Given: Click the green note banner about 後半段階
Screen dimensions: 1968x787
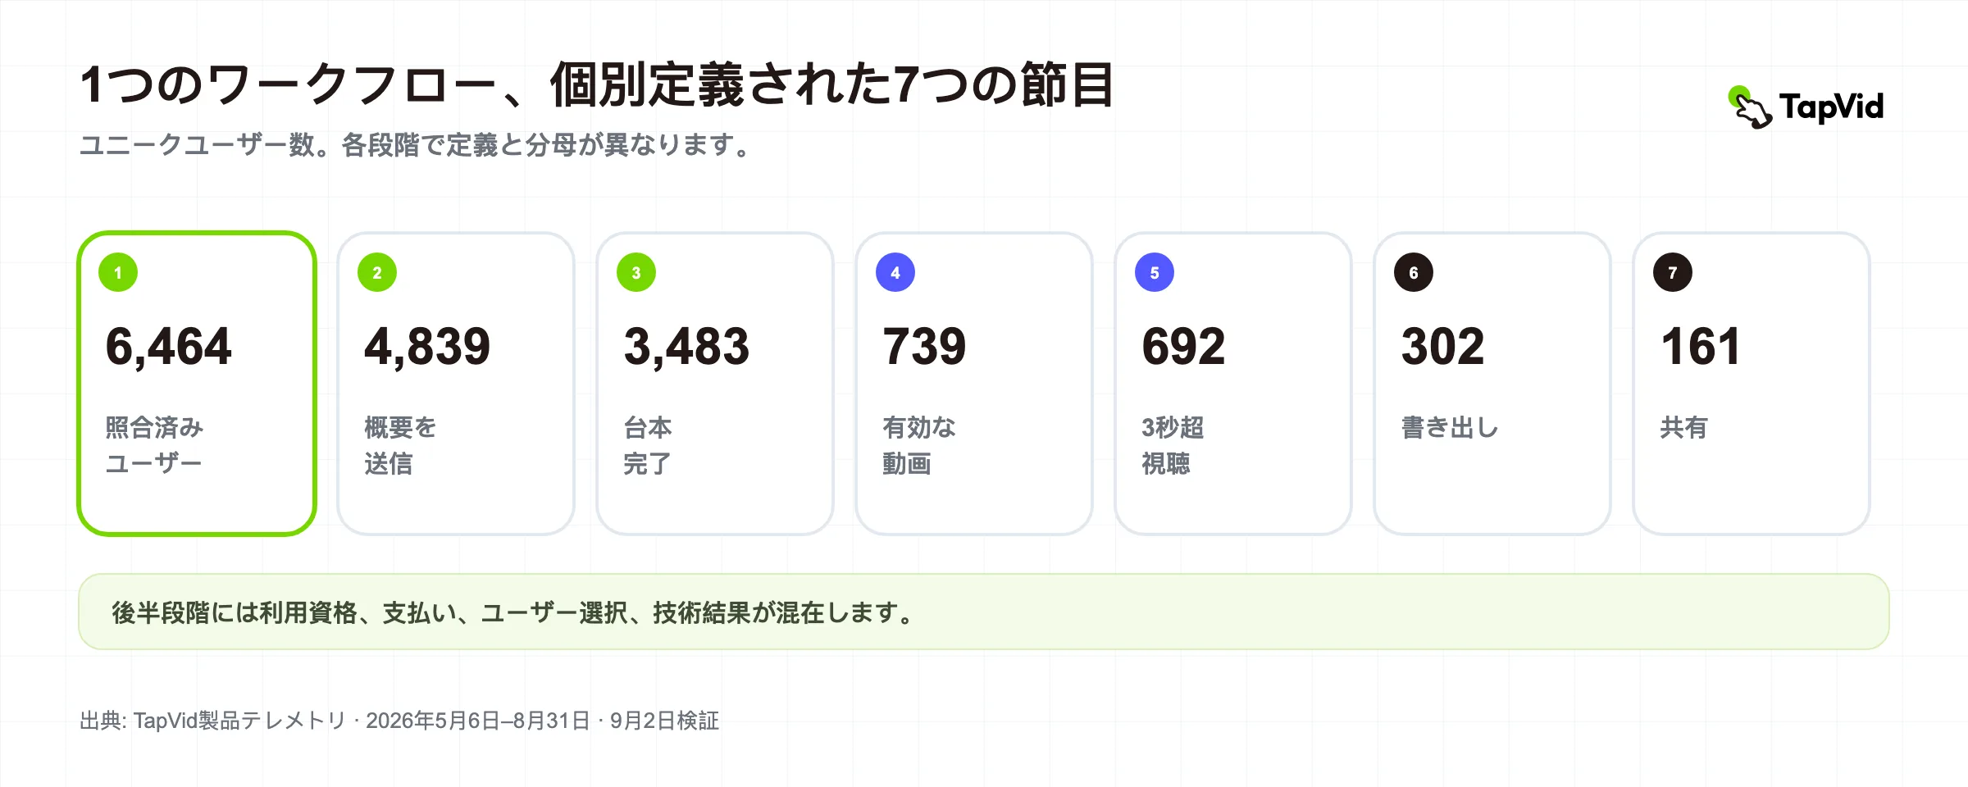Looking at the screenshot, I should pyautogui.click(x=984, y=612).
